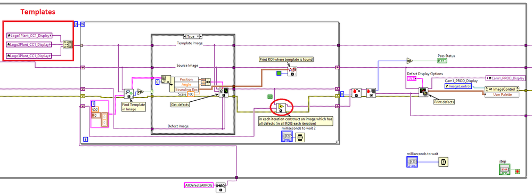
Task: Select the green True boolean constant
Action: (x=271, y=97)
